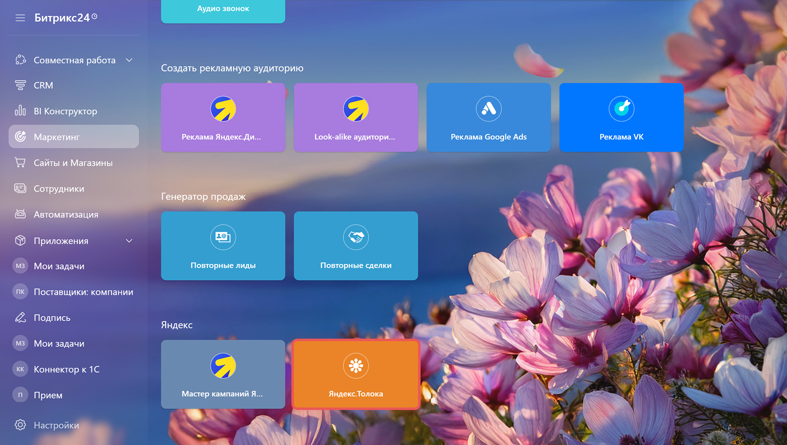The width and height of the screenshot is (787, 445).
Task: Go to BI Конструктор
Action: click(66, 111)
